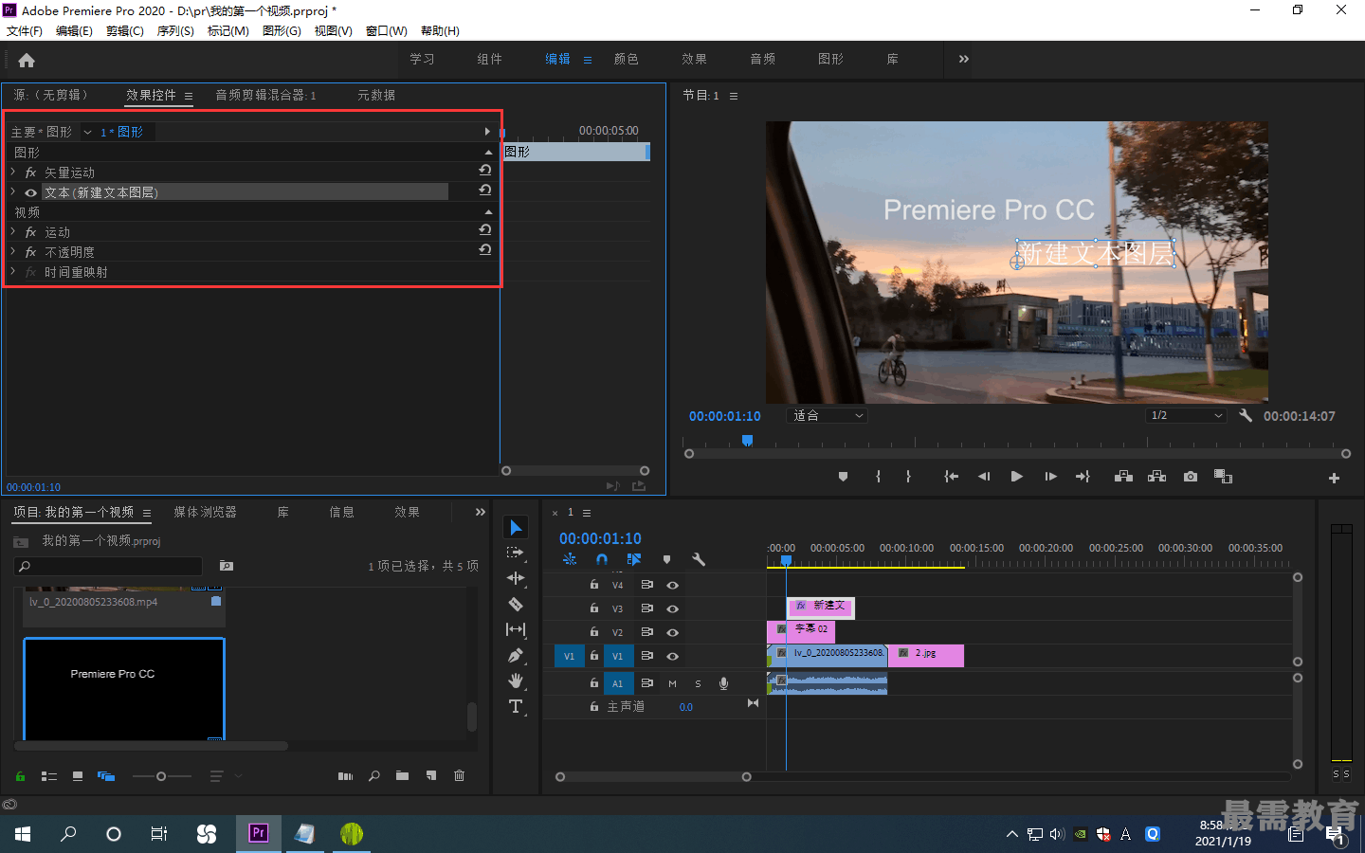Select the Track Select Forward tool
Viewport: 1365px width, 853px height.
(x=516, y=553)
